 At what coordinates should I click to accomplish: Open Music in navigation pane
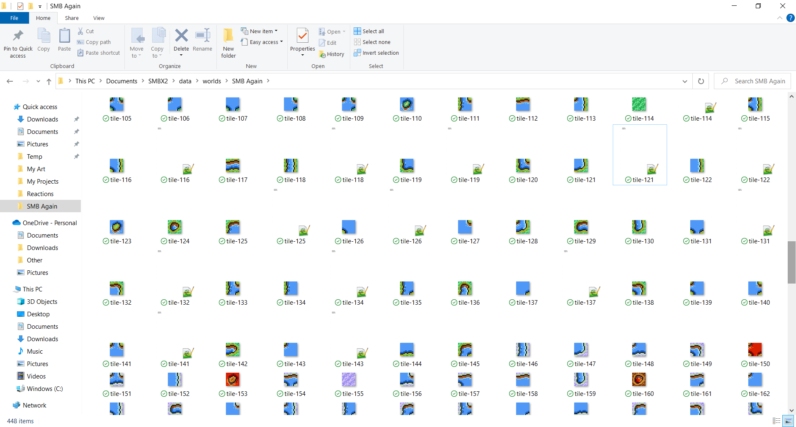[x=35, y=351]
